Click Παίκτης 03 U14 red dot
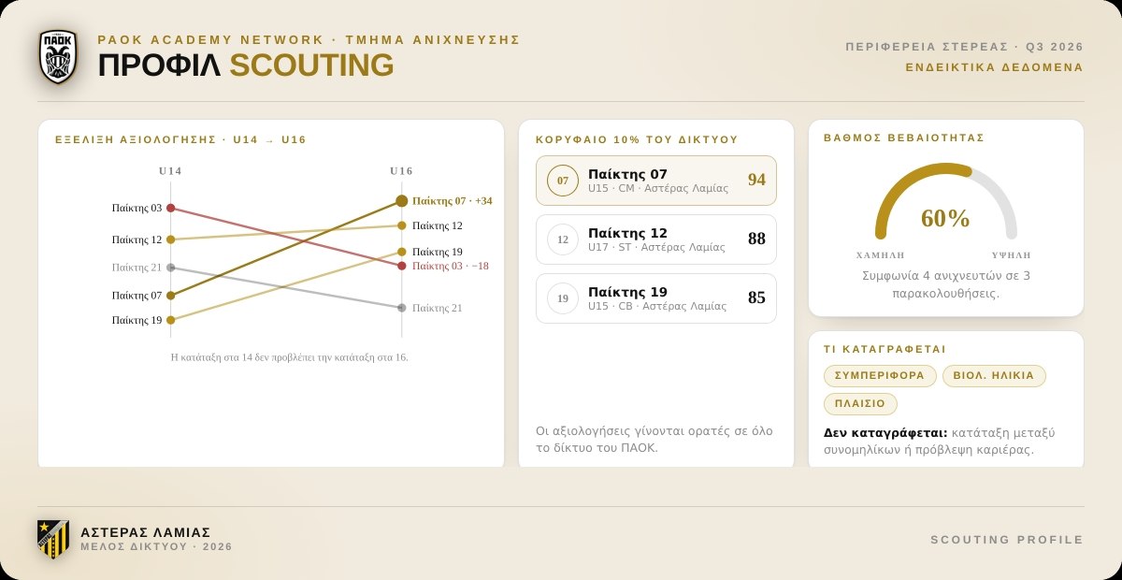Image resolution: width=1122 pixels, height=580 pixels. pyautogui.click(x=170, y=208)
